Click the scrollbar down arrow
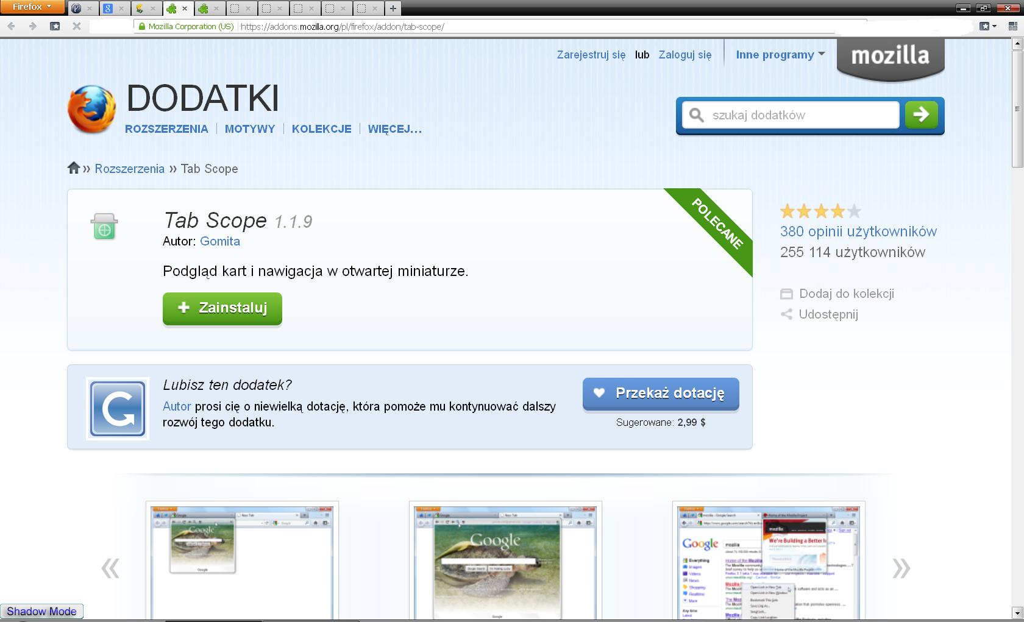 tap(1017, 613)
